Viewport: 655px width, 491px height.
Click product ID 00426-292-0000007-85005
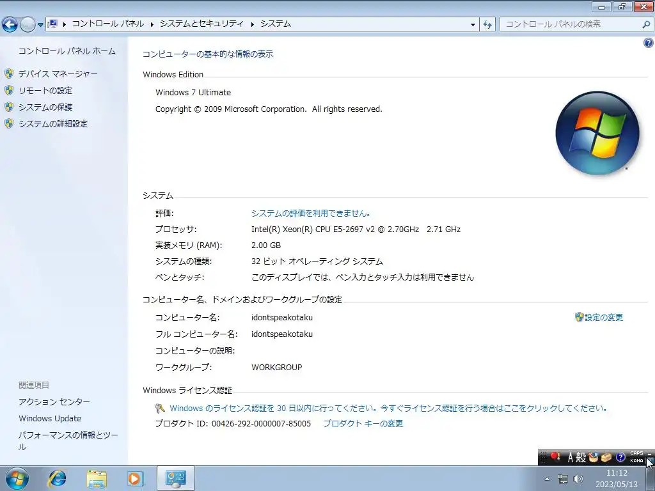click(261, 423)
